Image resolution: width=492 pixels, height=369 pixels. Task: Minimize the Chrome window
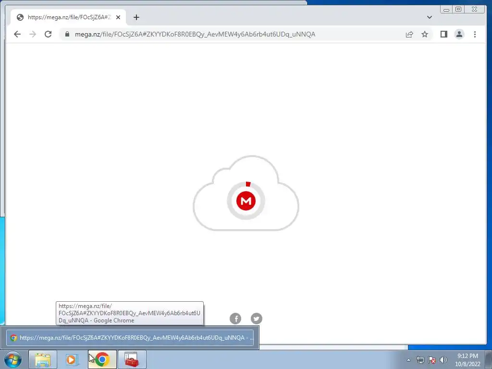(446, 10)
